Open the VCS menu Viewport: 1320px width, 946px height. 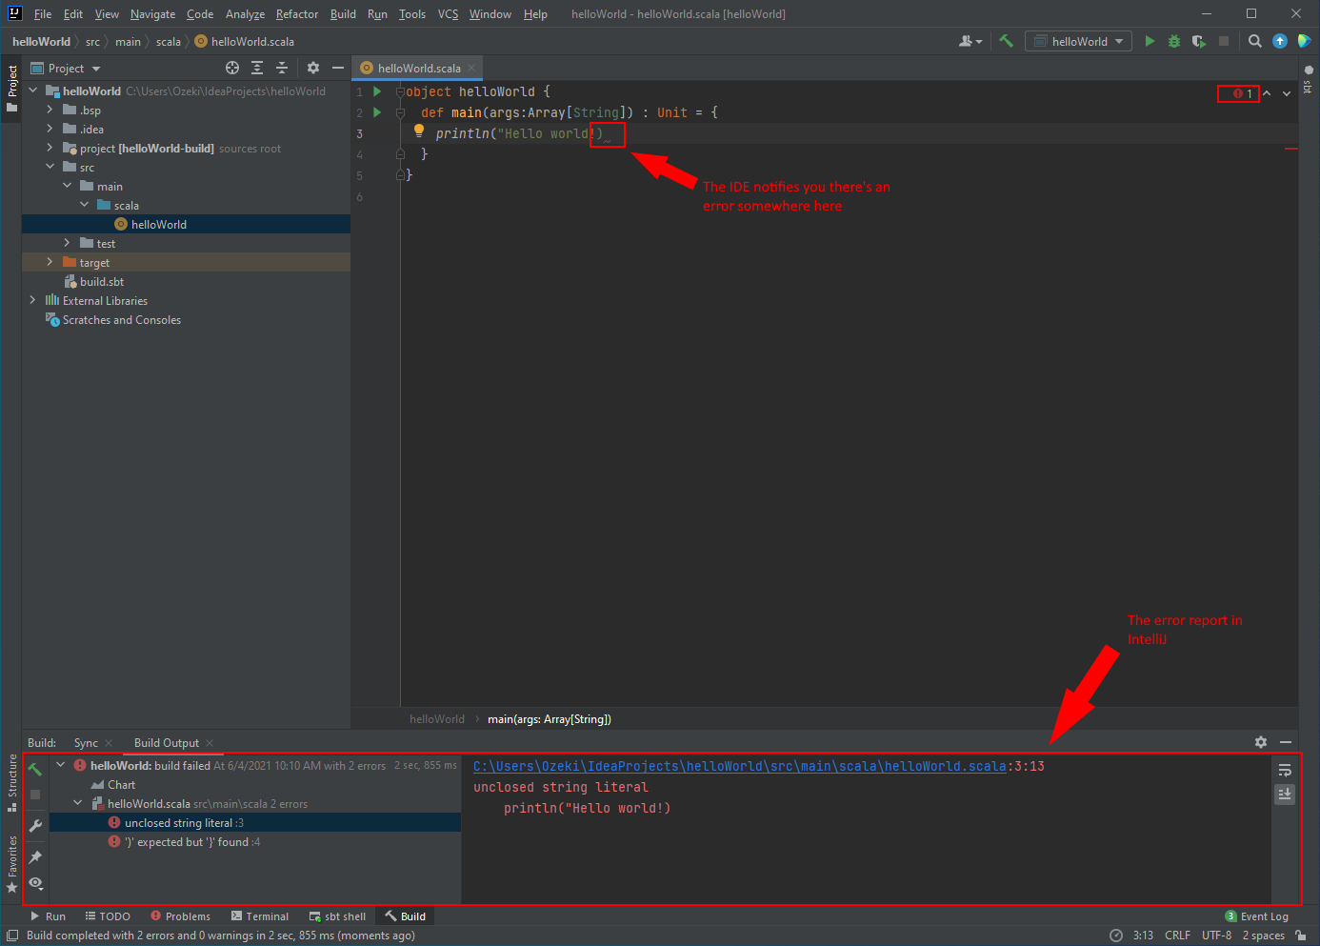coord(448,14)
